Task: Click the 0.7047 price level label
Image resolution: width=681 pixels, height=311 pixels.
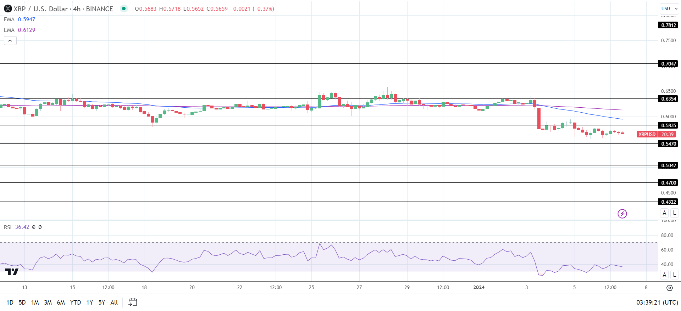Action: click(669, 64)
